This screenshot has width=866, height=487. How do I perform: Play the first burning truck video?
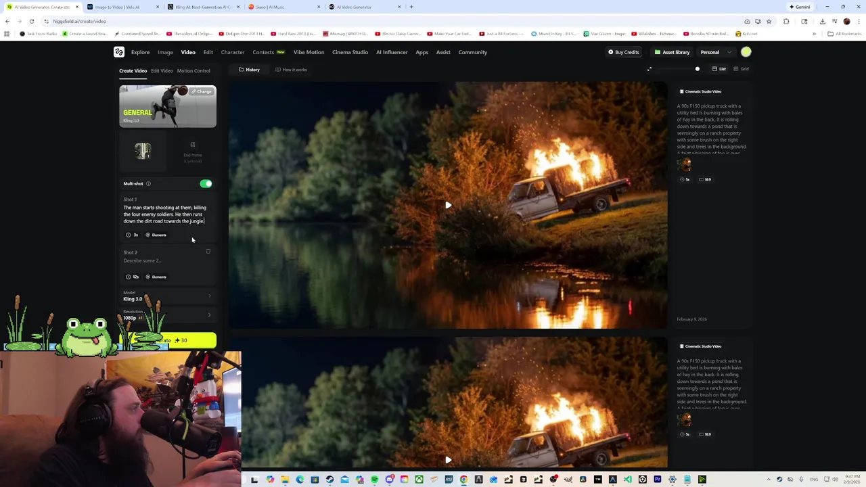[448, 205]
